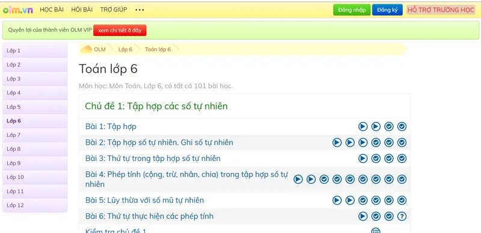Select Lớp 10 in the sidebar
The image size is (481, 233).
pyautogui.click(x=35, y=178)
